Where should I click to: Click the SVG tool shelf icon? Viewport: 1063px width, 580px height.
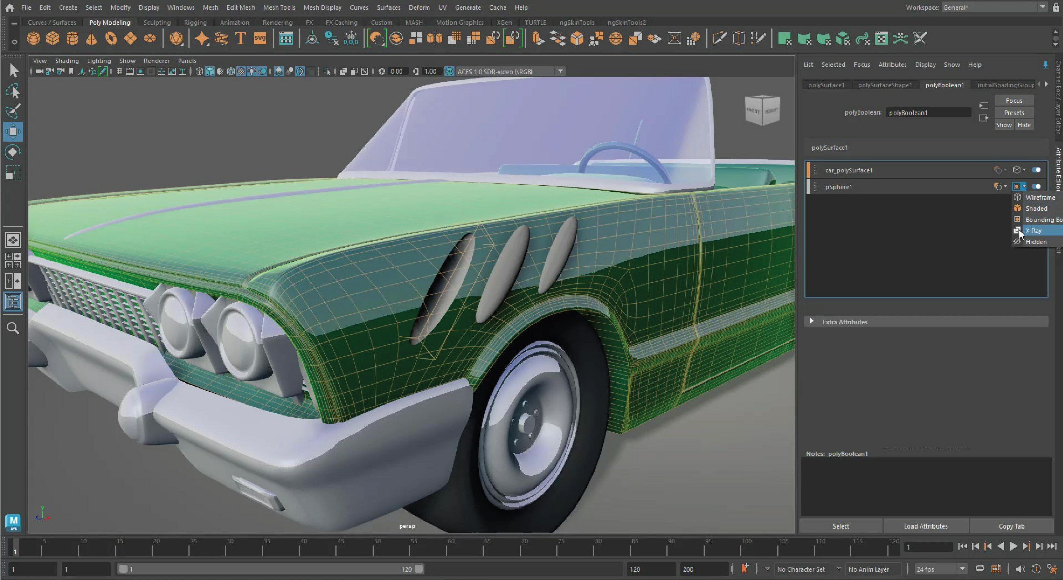coord(260,38)
